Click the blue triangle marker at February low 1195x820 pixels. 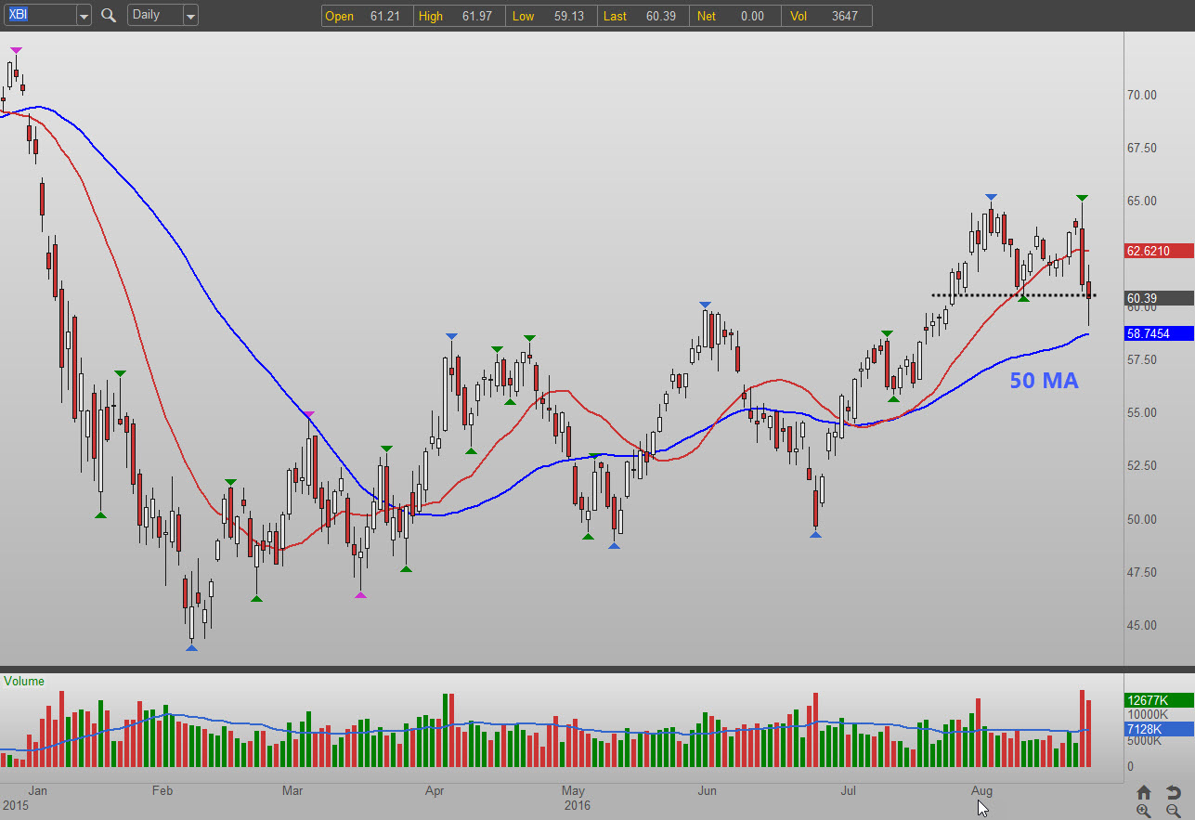tap(191, 647)
